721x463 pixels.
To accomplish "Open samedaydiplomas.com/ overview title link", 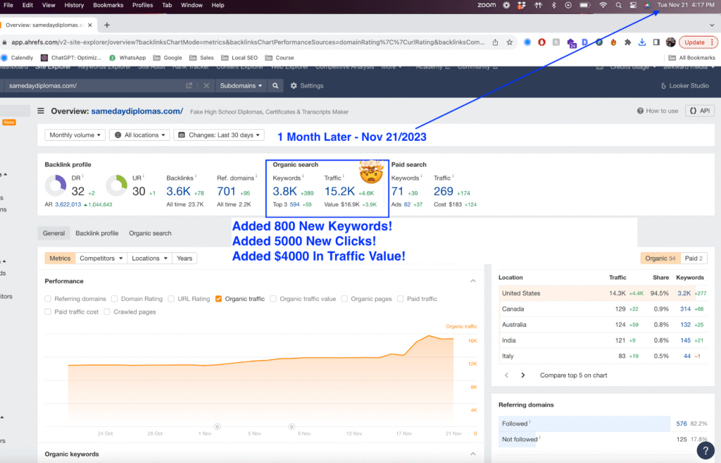I will pos(137,111).
